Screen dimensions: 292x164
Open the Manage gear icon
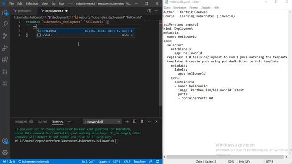(x=5, y=153)
